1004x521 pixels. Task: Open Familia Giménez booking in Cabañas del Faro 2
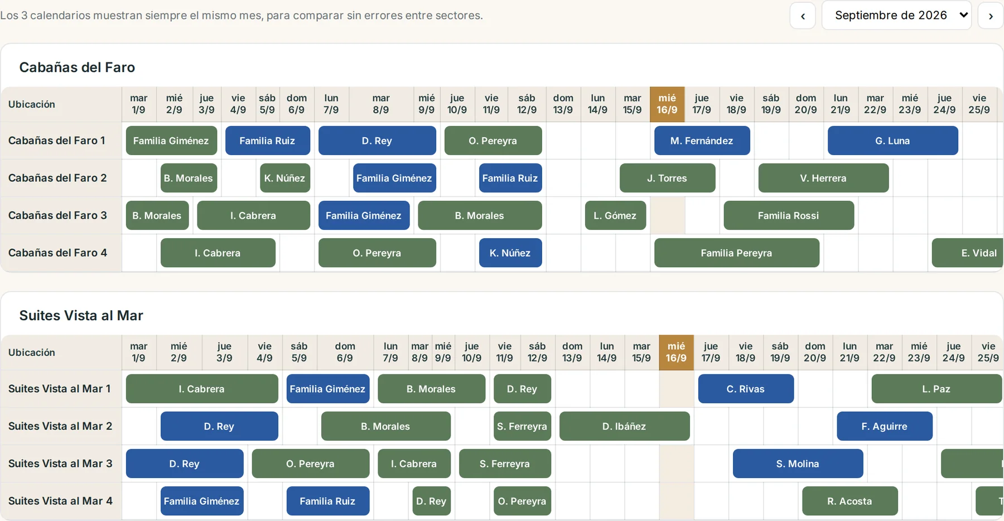click(x=394, y=178)
